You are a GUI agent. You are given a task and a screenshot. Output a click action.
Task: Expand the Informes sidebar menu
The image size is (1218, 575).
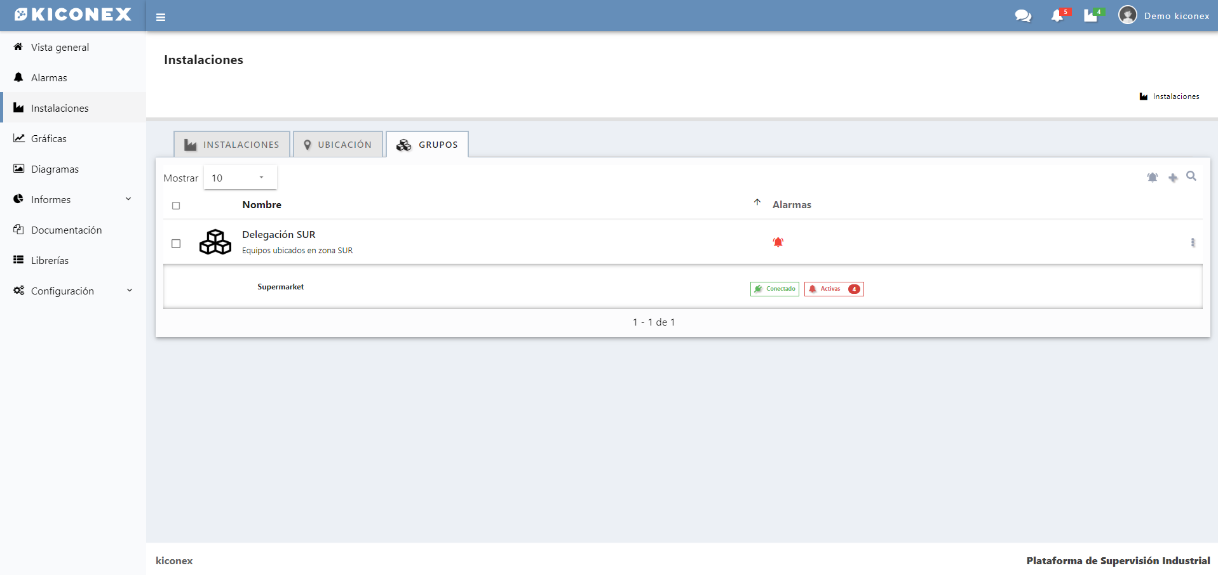73,199
